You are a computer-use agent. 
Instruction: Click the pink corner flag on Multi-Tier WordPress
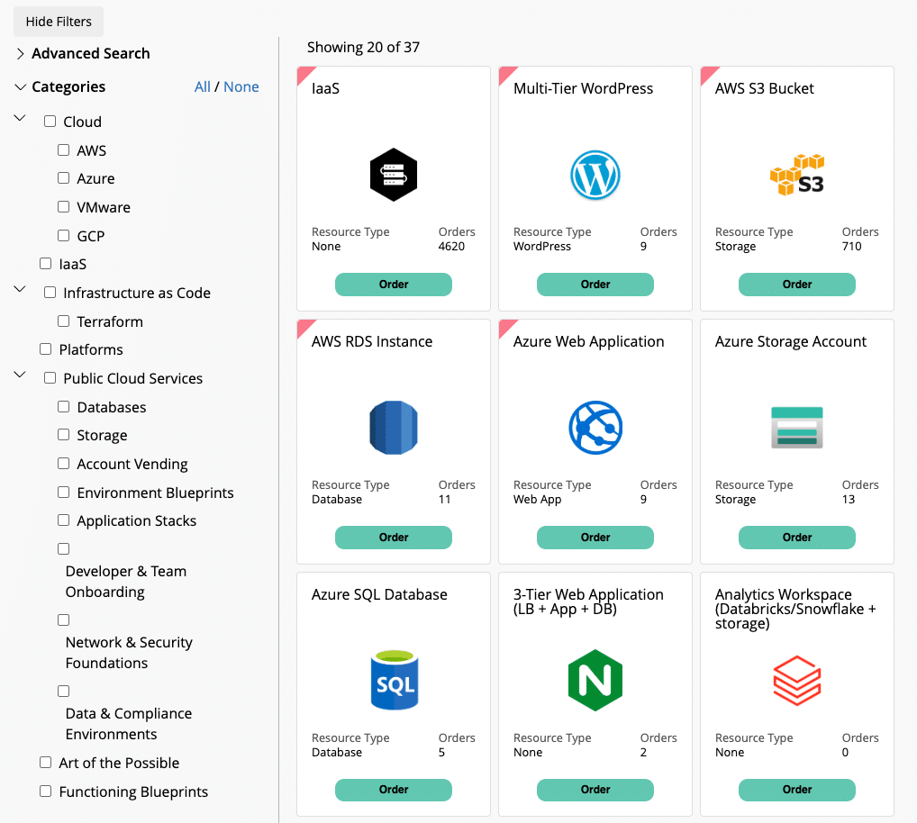[506, 74]
